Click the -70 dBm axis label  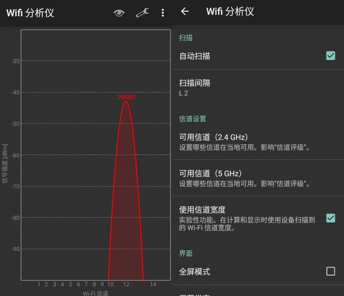point(15,186)
